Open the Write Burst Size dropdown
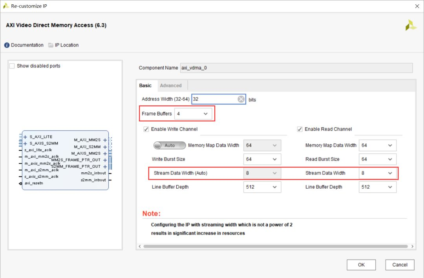 coord(262,159)
